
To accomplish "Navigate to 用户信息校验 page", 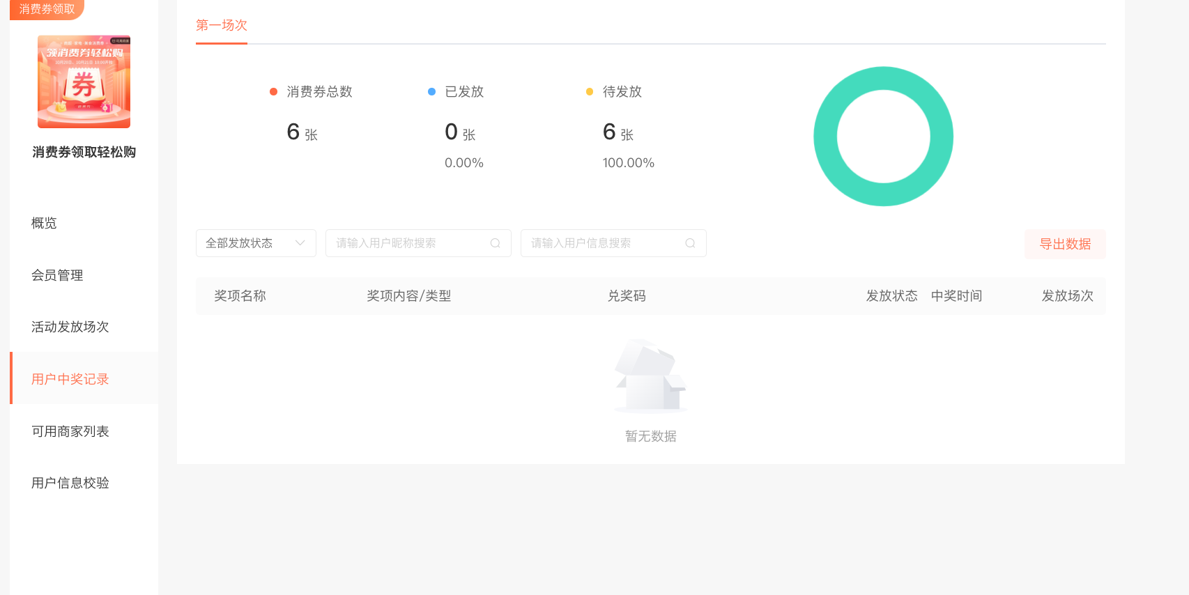I will (70, 483).
